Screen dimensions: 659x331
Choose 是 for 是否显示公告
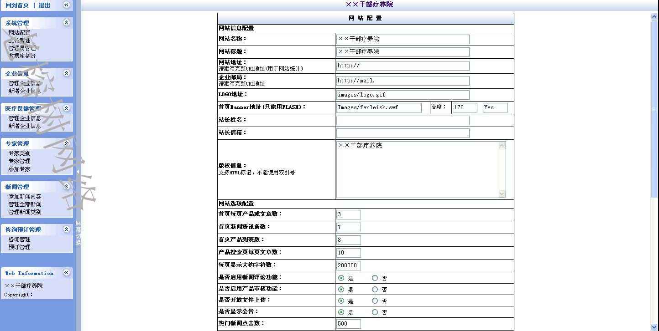click(341, 312)
